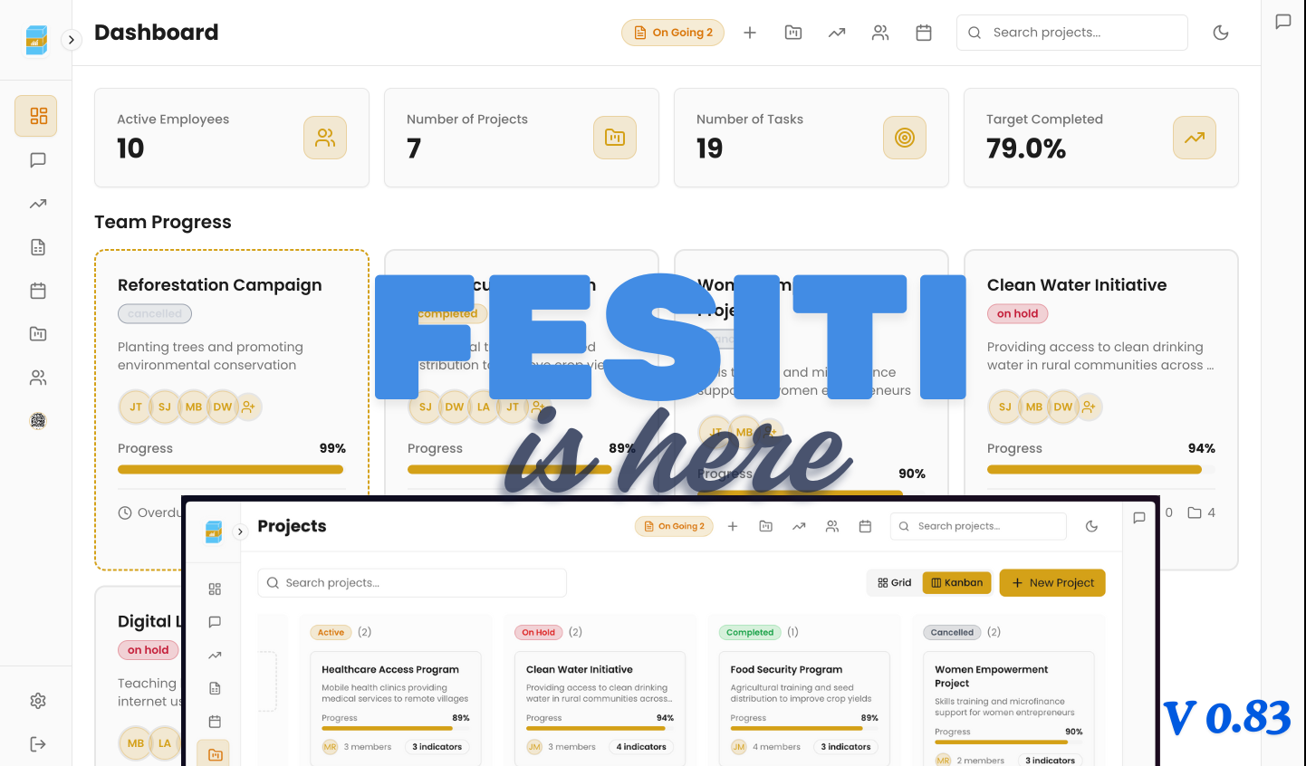Open the Settings gear icon
Screen dimensions: 1306x766
38,700
